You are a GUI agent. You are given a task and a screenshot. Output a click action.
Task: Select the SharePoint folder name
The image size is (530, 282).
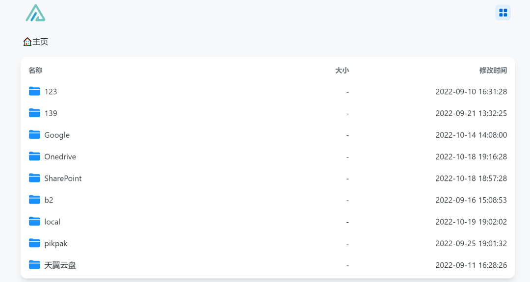click(63, 179)
